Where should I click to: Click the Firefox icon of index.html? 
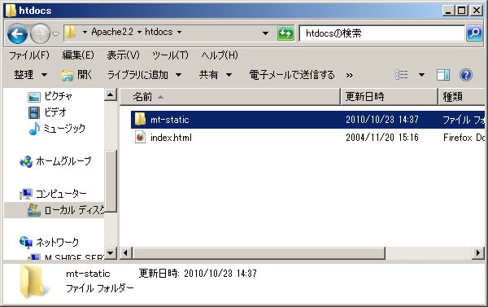[140, 137]
